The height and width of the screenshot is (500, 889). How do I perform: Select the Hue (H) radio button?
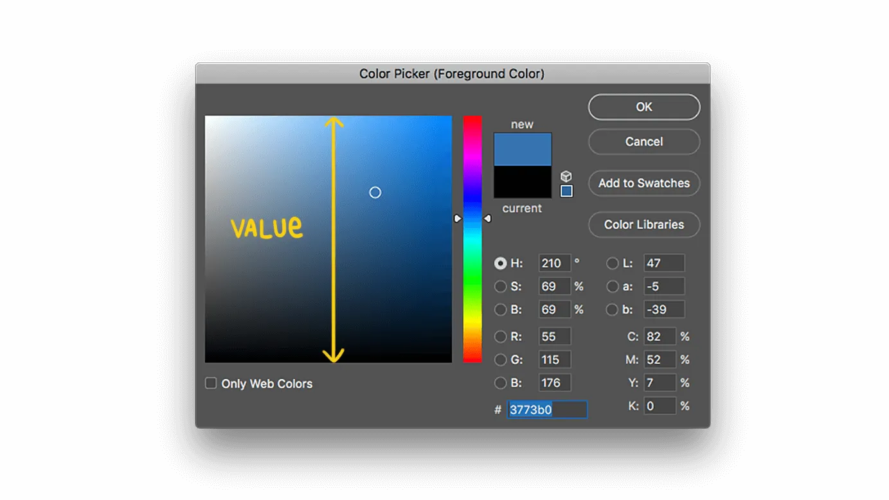[x=500, y=263]
